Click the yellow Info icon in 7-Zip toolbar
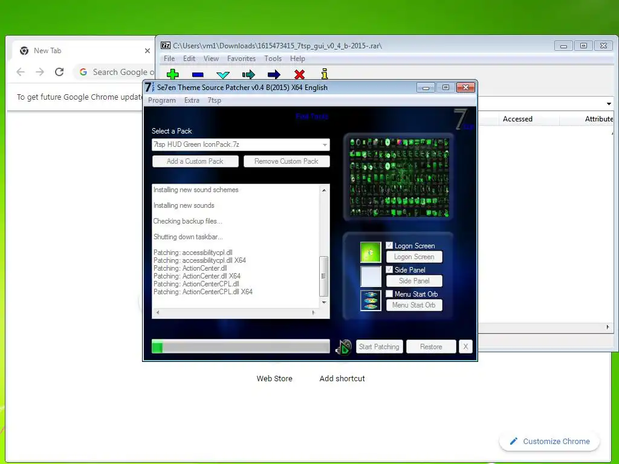 point(325,74)
